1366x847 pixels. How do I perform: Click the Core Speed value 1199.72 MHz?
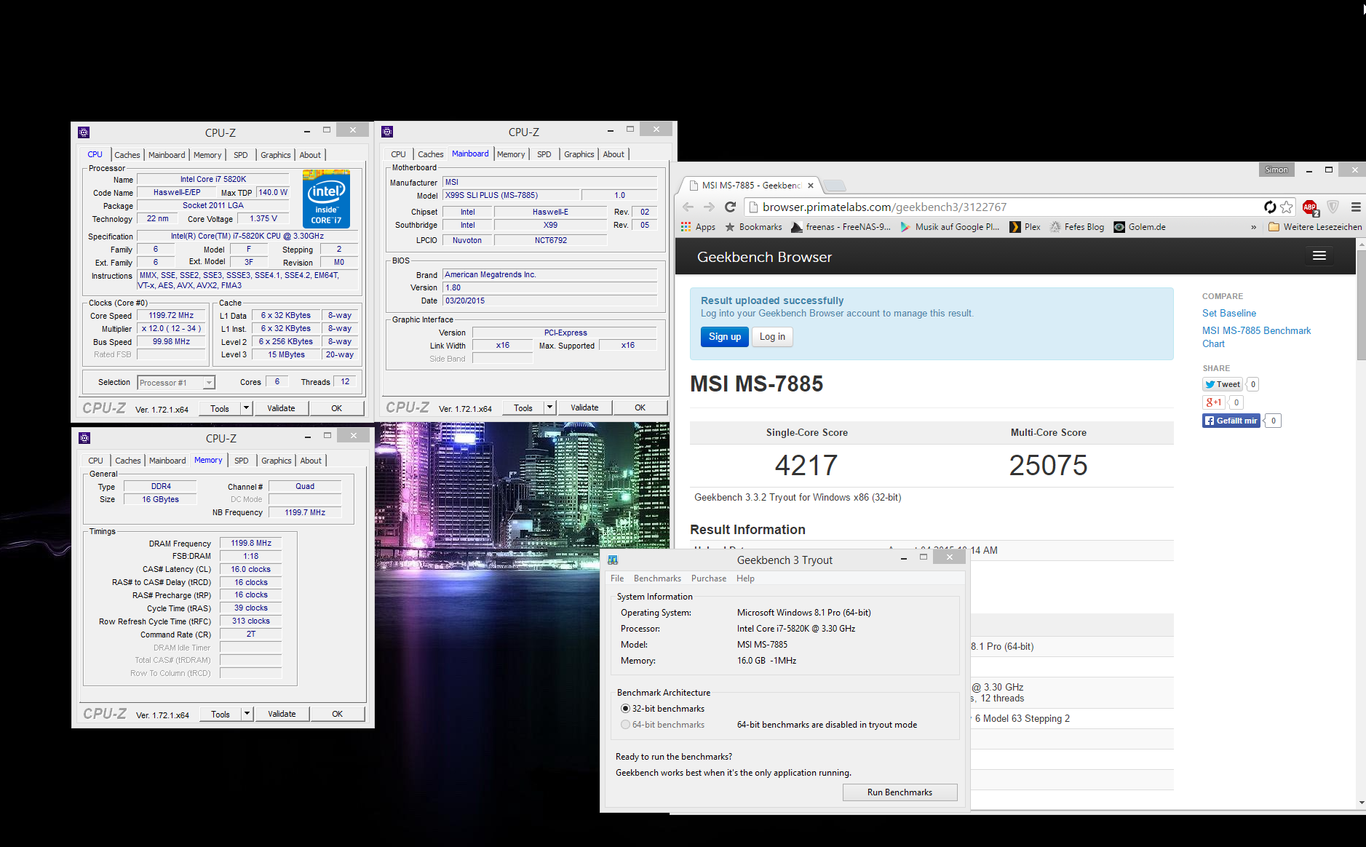[x=172, y=316]
